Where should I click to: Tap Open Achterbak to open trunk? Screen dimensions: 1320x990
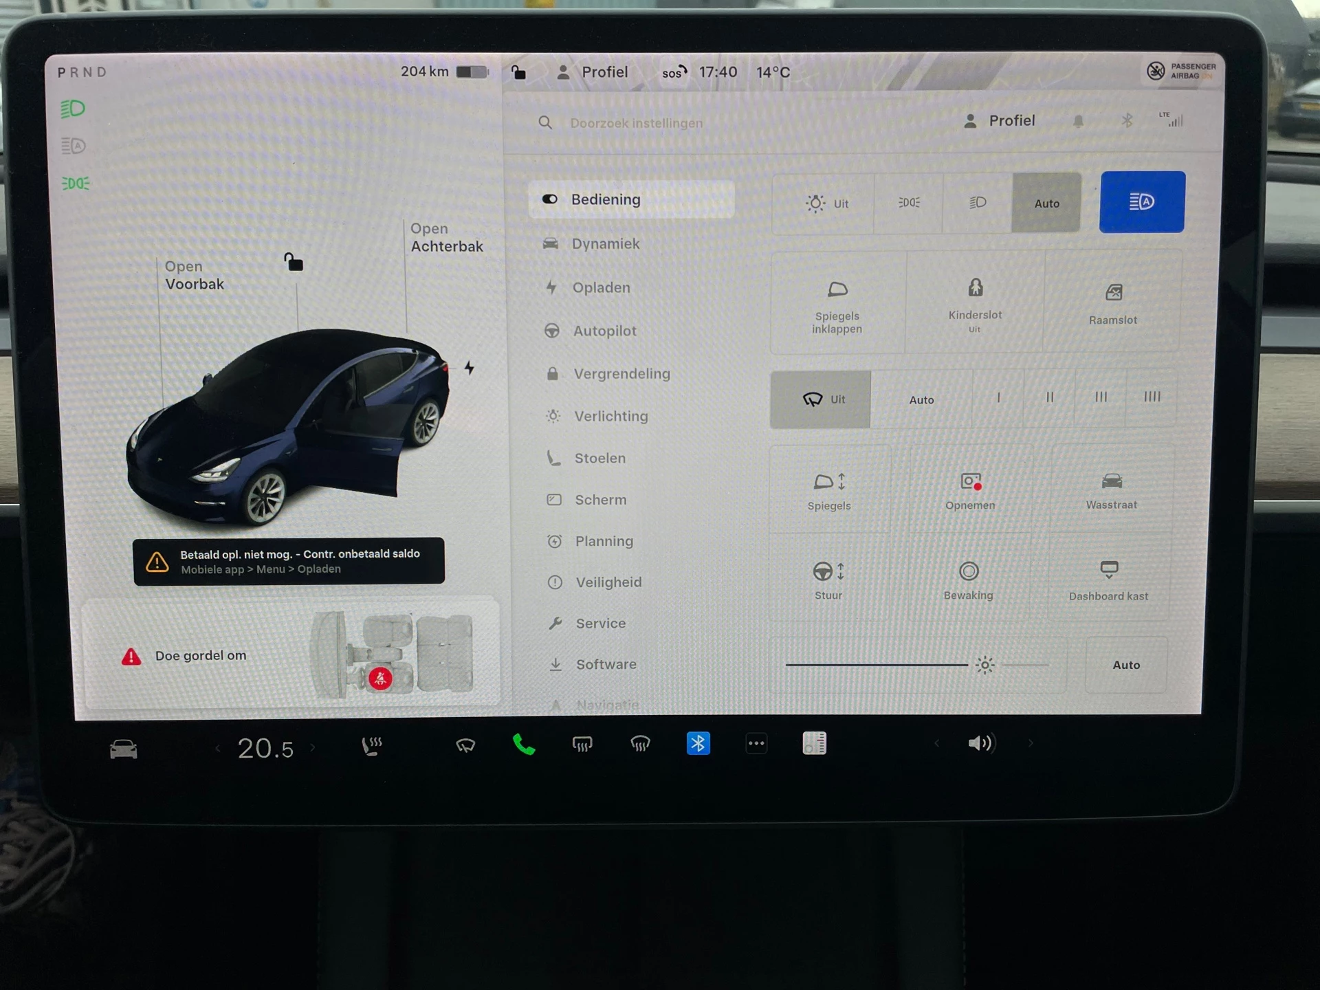point(448,237)
